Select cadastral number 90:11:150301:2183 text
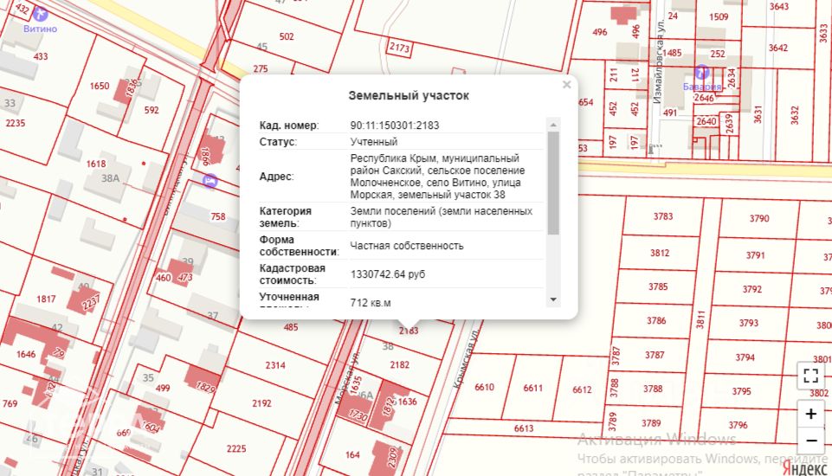 [395, 125]
